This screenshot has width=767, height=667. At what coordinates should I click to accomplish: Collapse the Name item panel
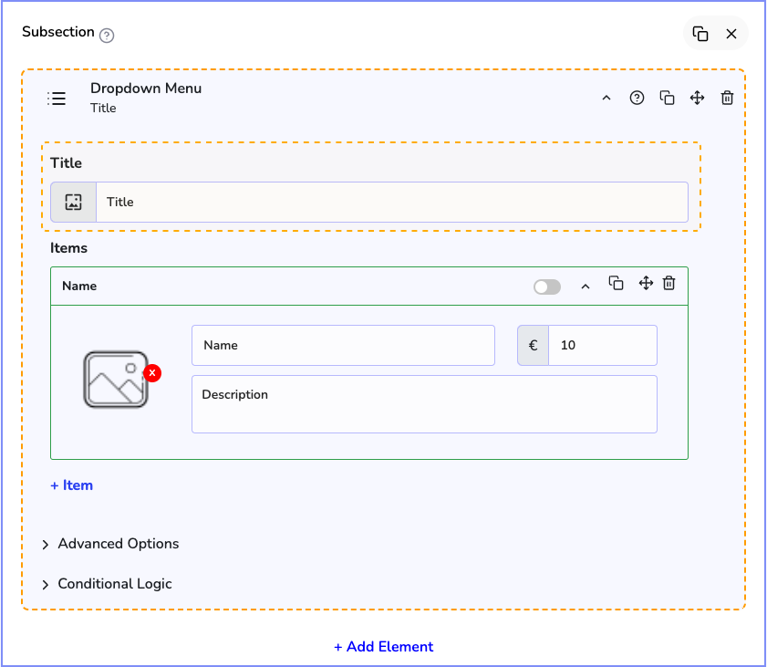click(x=586, y=287)
